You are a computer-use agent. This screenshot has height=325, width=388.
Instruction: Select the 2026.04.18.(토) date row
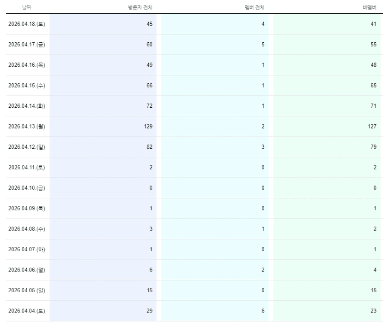194,24
